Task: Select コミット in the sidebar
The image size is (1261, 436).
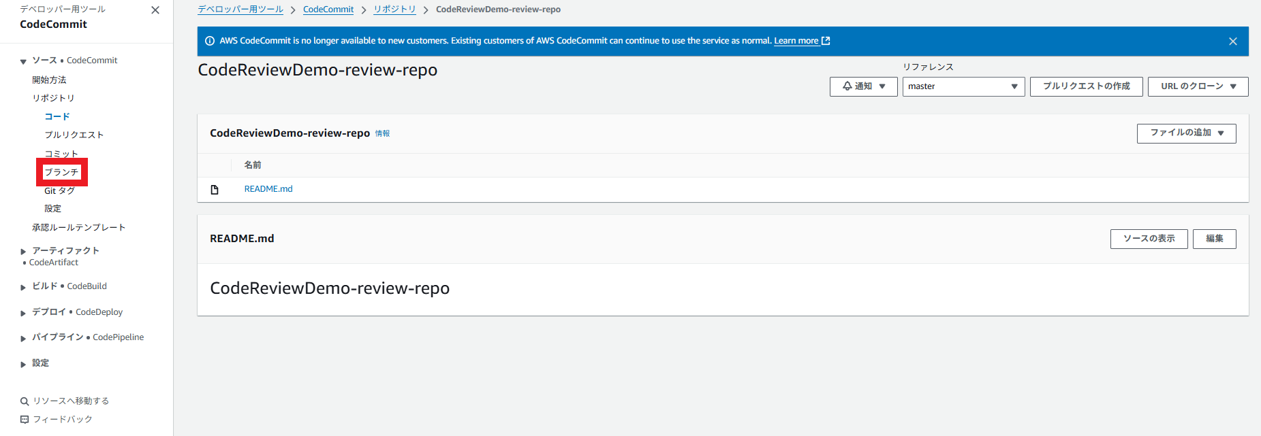Action: click(x=61, y=154)
